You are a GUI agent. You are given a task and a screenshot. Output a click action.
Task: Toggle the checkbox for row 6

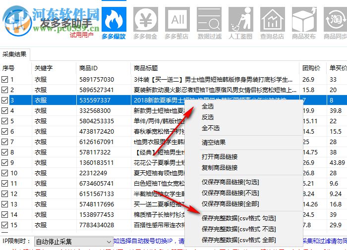[x=4, y=131]
